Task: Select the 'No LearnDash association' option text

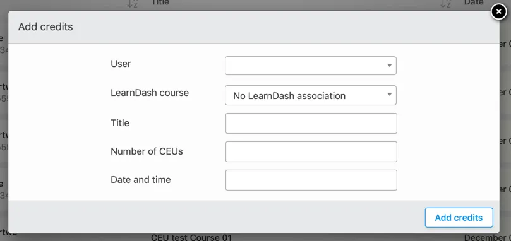Action: [x=289, y=96]
